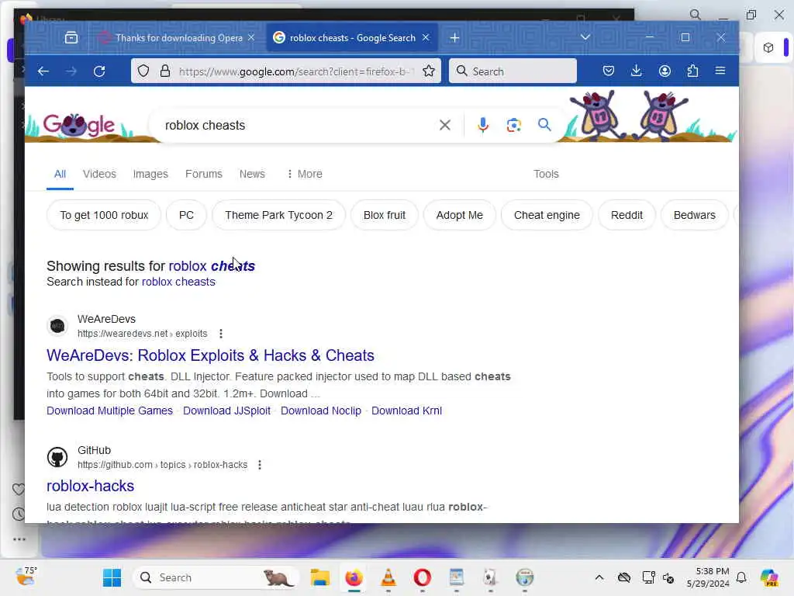
Task: Open the Download JJSploit sitelink
Action: 226,411
